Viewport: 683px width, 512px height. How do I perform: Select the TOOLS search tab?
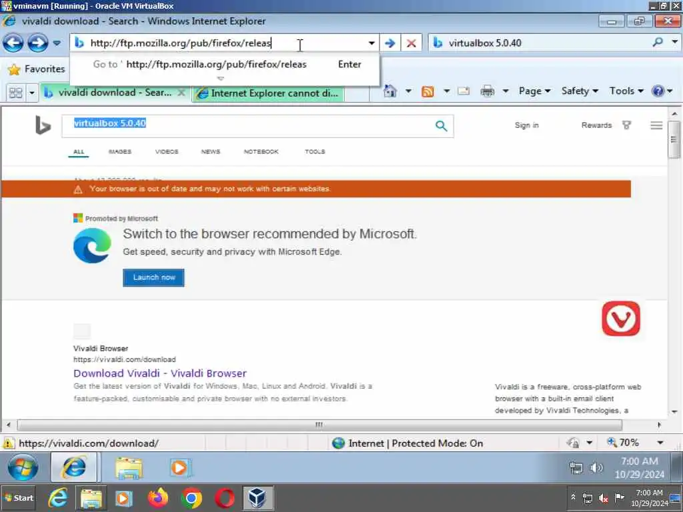(315, 151)
